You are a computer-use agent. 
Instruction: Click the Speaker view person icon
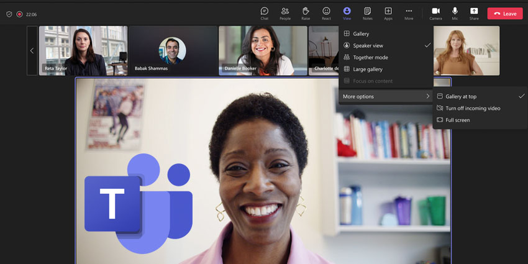coord(347,45)
